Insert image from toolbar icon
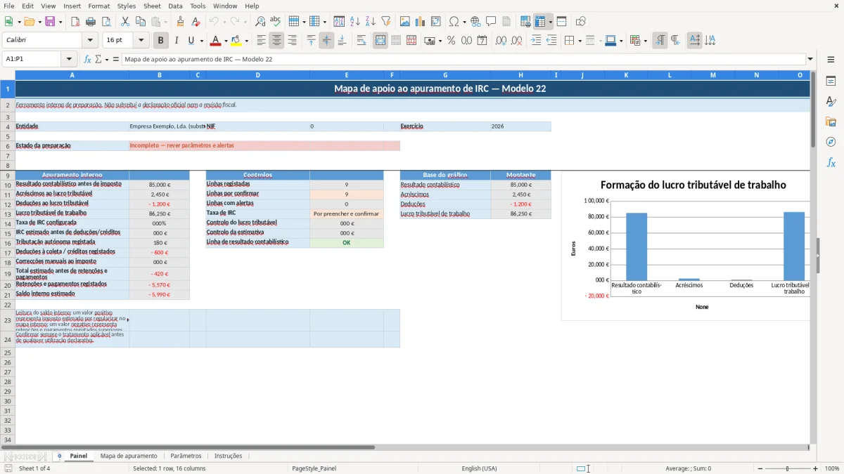Screen dimensions: 844x474 405,22
